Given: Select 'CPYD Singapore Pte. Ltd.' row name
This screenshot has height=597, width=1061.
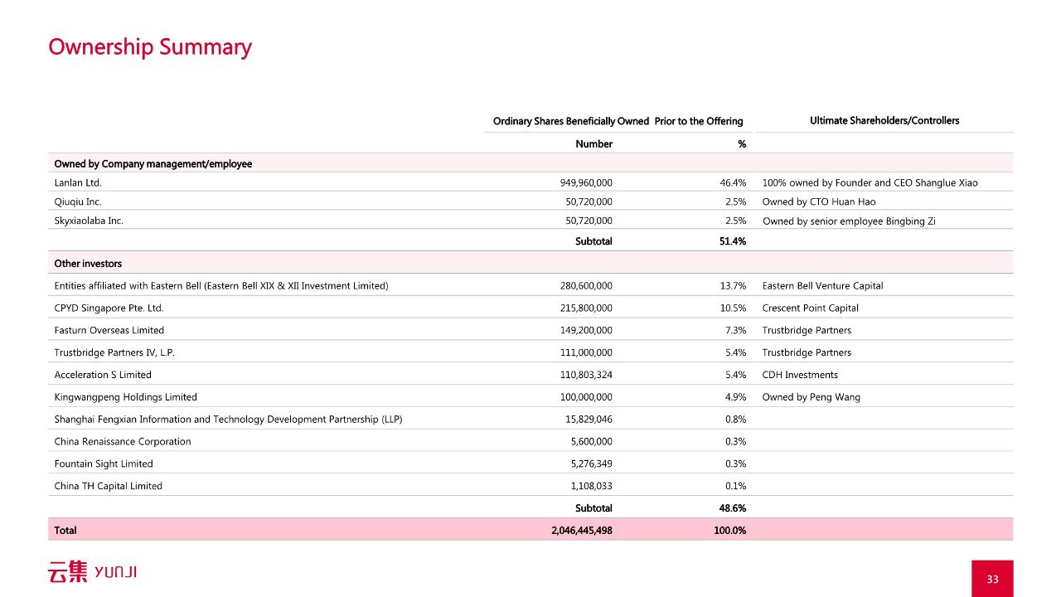Looking at the screenshot, I should 109,308.
